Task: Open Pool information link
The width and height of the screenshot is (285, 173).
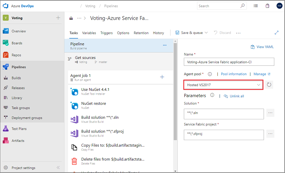Action: 234,74
